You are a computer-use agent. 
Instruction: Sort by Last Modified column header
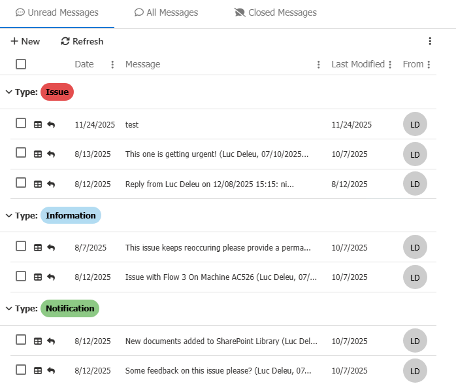pos(358,64)
